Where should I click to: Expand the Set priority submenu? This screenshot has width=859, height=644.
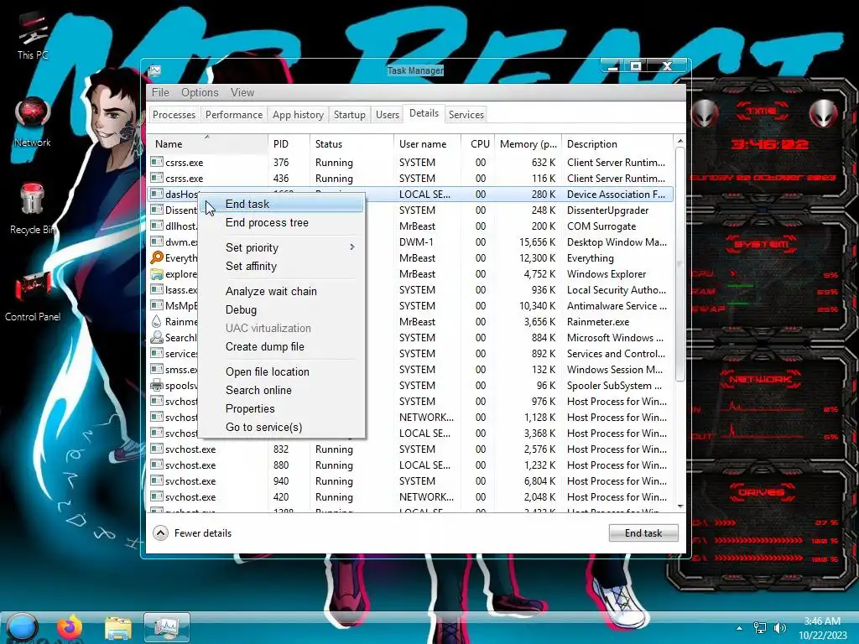coord(281,247)
